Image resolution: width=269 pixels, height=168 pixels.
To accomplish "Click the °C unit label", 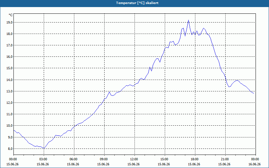I will (11, 15).
